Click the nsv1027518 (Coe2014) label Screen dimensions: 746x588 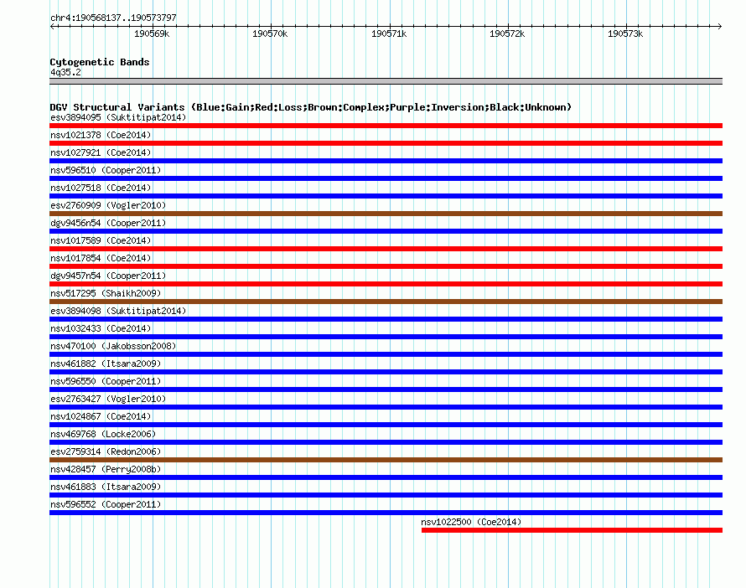[101, 188]
